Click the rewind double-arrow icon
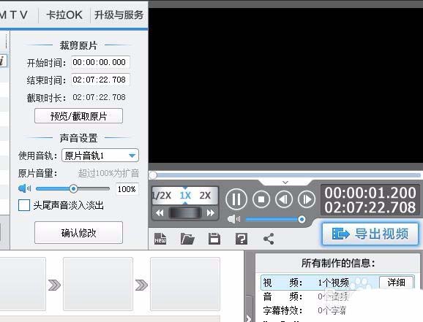This screenshot has width=423, height=322. pos(160,213)
